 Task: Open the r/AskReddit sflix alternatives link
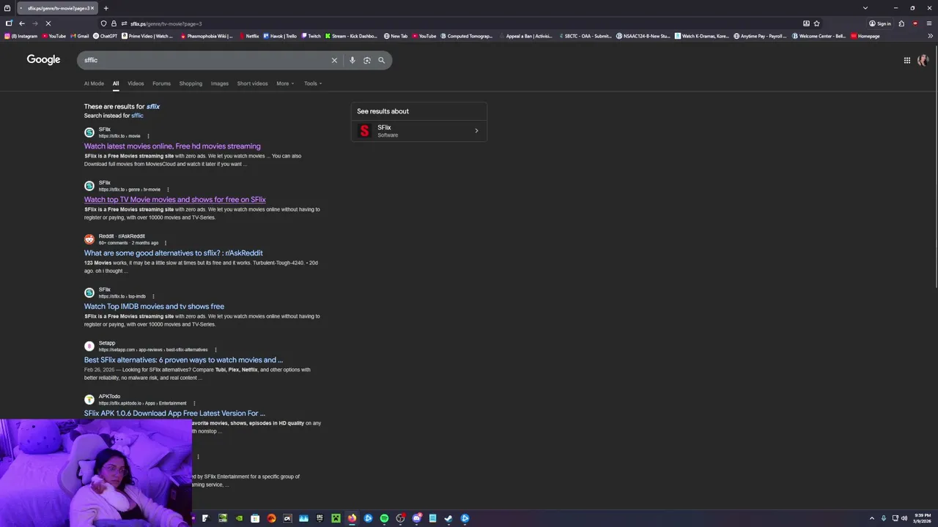(173, 253)
